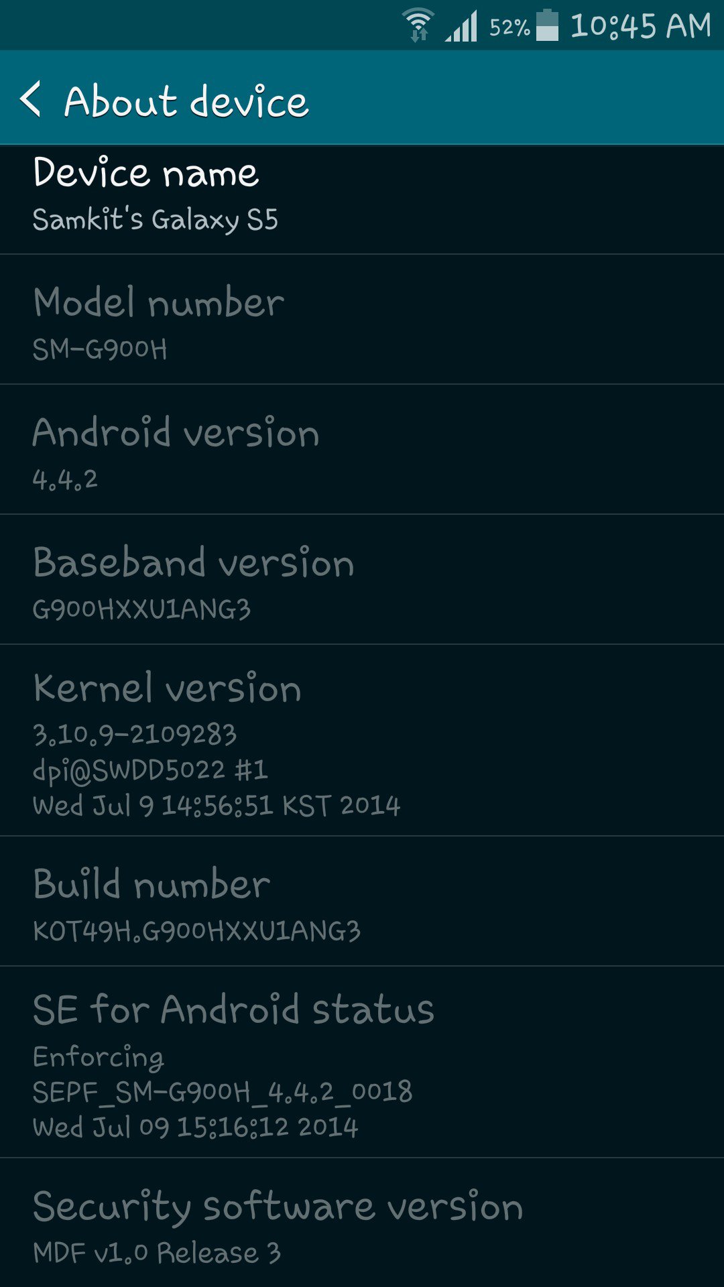Tap KOT49H.G900HXXU1ANG3 build value
Viewport: 724px width, 1287px height.
click(x=197, y=930)
